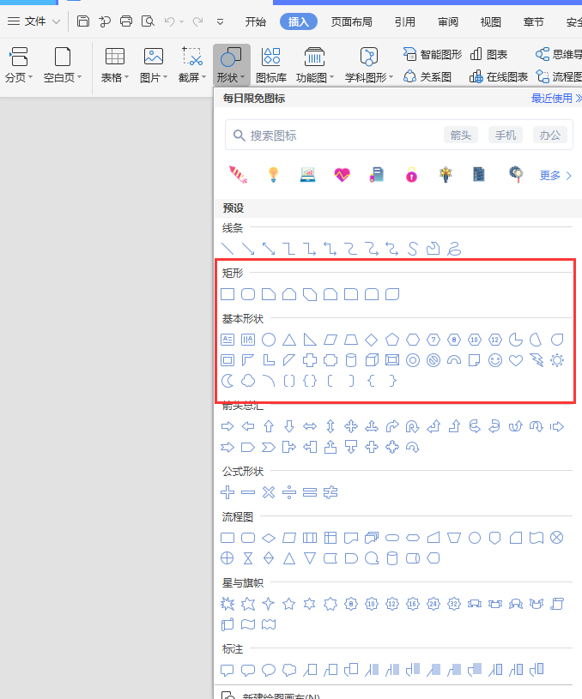Viewport: 582px width, 699px height.
Task: Click the 办公 search suggestion tag
Action: 550,135
